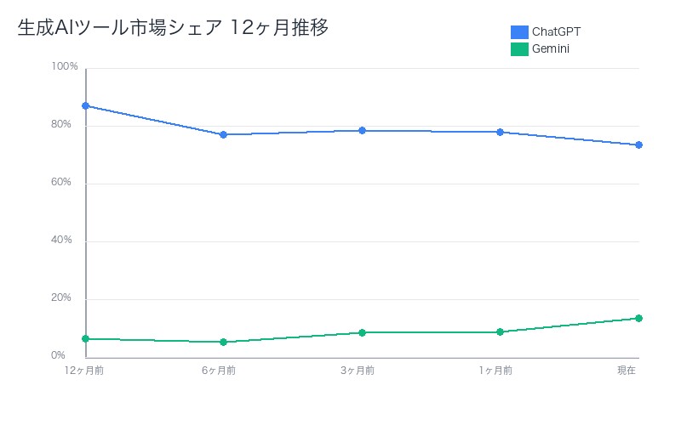Select the ChatGPT legend label text
This screenshot has width=681, height=425.
(556, 32)
